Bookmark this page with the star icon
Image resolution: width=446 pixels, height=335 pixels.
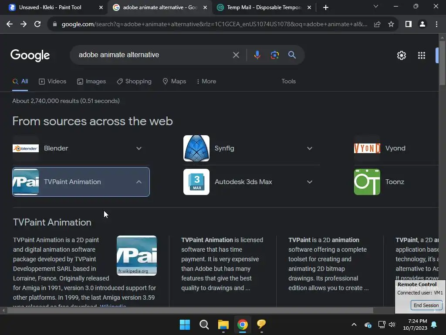tap(391, 24)
